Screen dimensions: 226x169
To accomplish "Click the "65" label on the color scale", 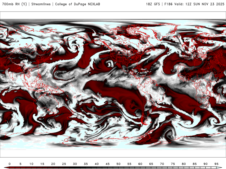I will point(151,164).
